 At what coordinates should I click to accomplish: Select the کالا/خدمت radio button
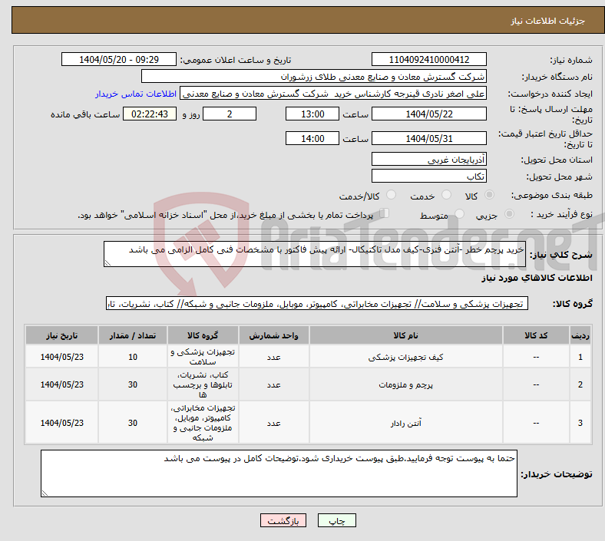[391, 195]
